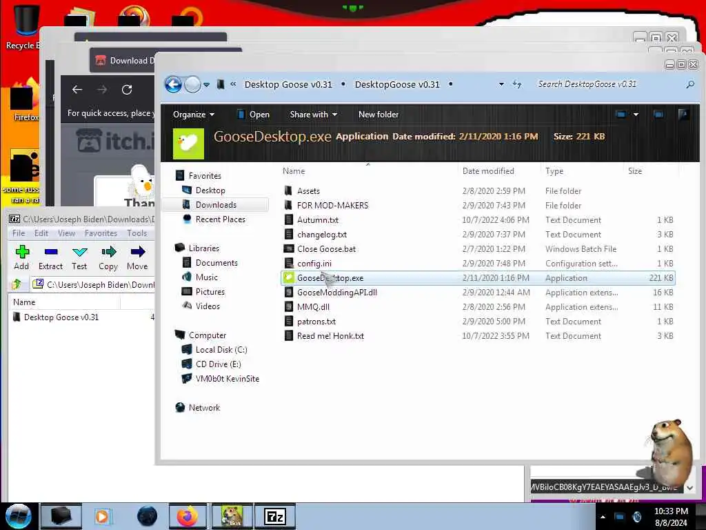Sort by the Name column header
Image resolution: width=706 pixels, height=530 pixels.
coord(294,171)
